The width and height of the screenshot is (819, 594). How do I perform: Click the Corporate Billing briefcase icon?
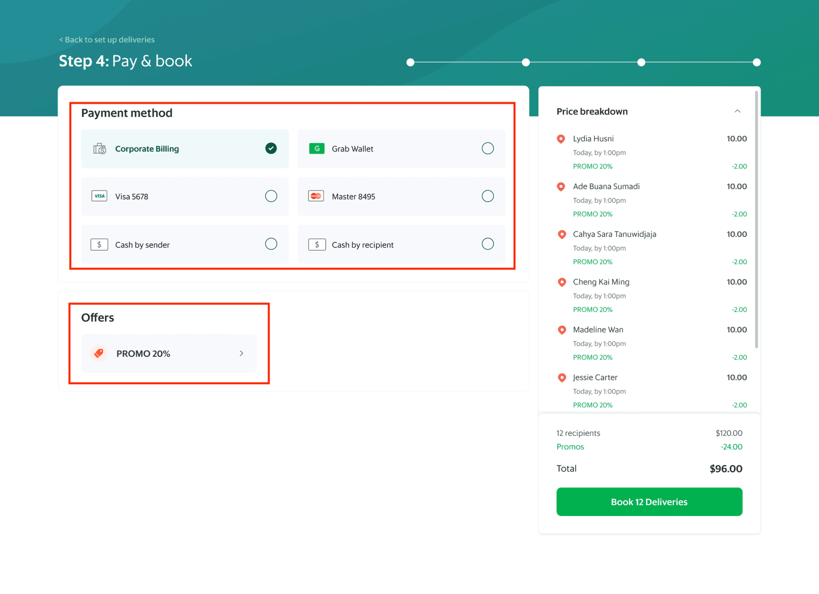tap(99, 148)
